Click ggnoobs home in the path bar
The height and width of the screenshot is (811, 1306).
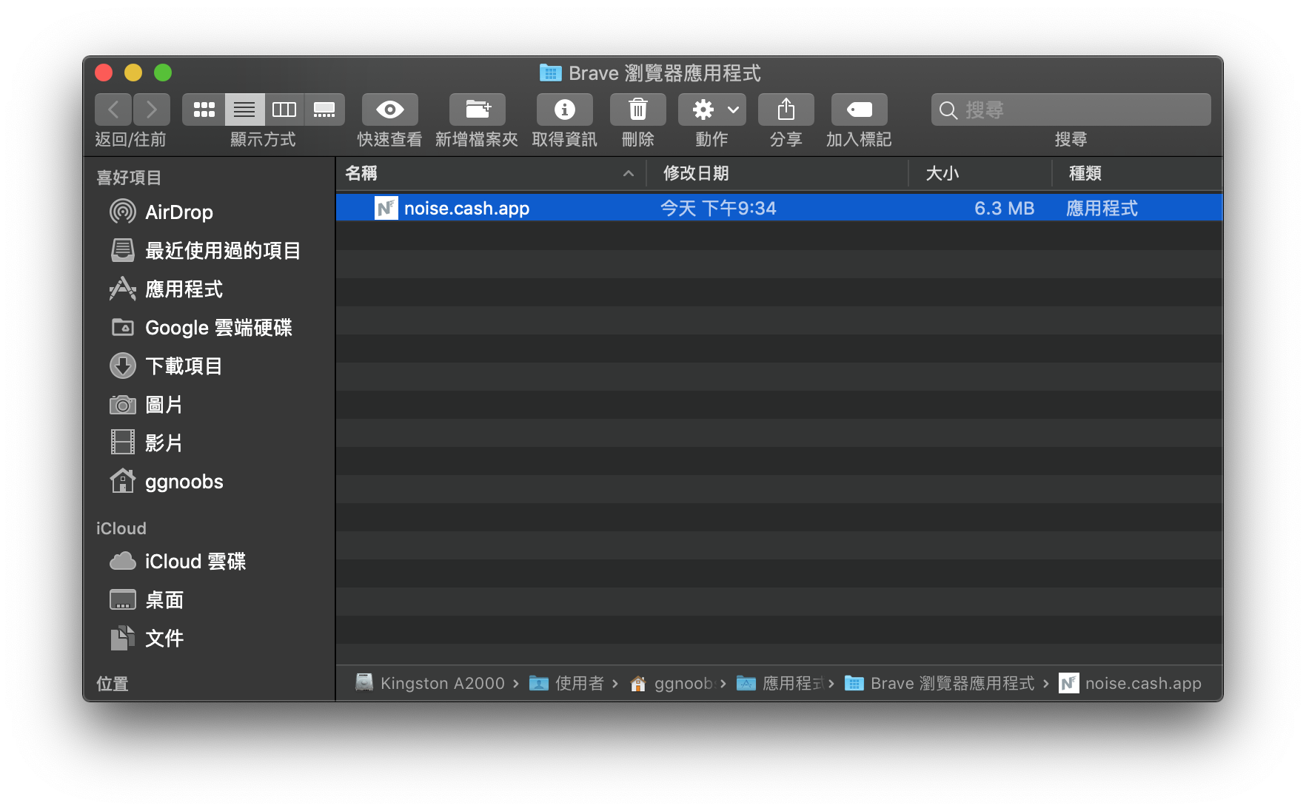[672, 683]
